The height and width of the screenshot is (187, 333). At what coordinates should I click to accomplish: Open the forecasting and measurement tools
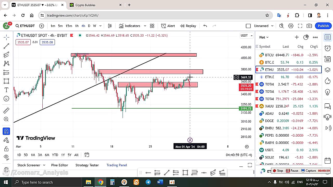pyautogui.click(x=7, y=72)
